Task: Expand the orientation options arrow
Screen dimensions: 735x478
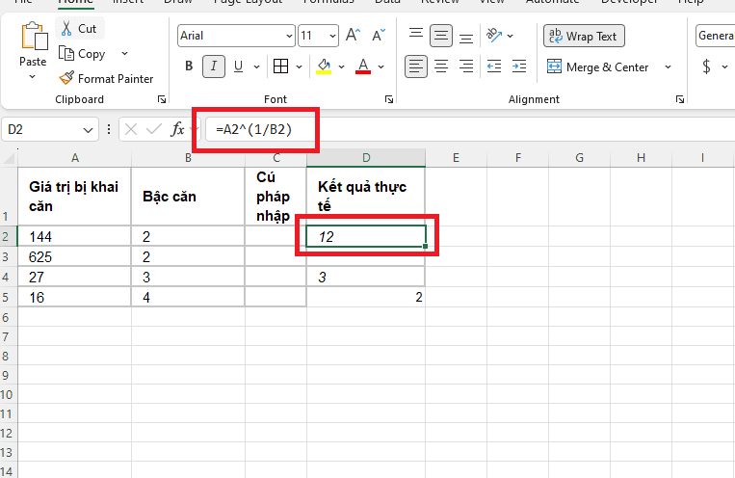Action: point(510,36)
